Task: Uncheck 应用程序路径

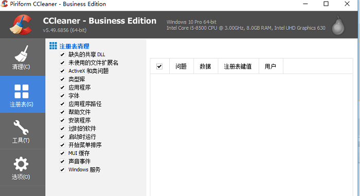Action: click(x=62, y=104)
